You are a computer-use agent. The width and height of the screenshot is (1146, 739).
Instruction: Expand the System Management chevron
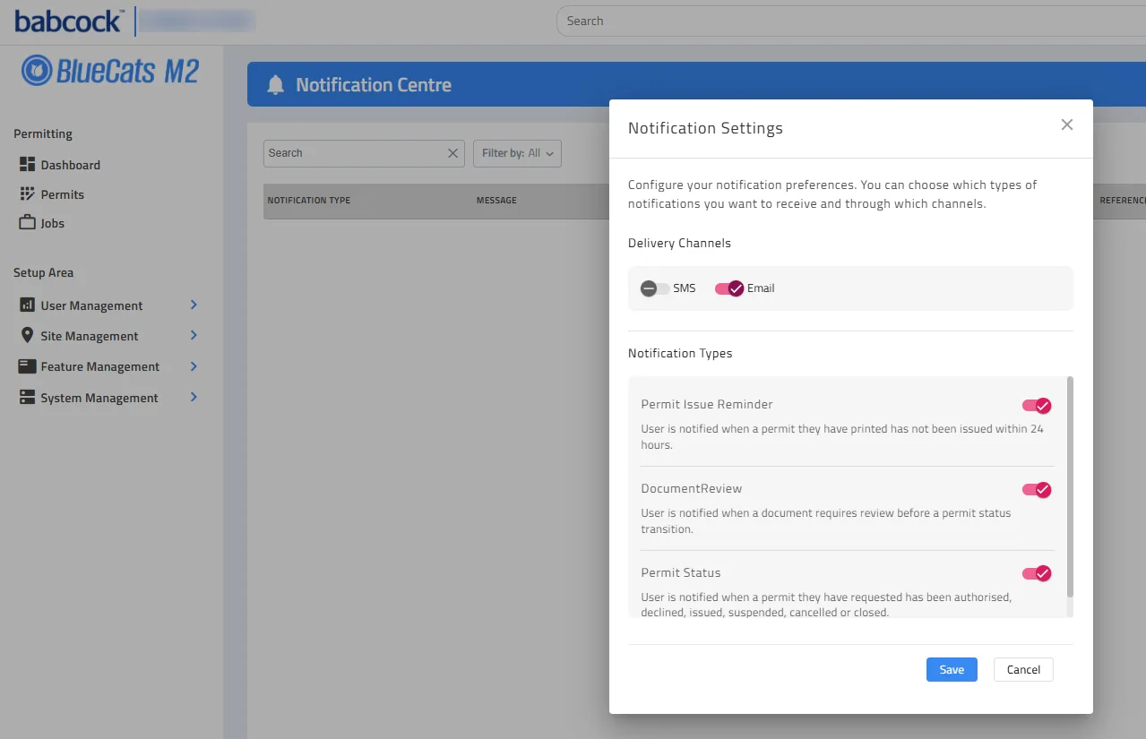194,398
